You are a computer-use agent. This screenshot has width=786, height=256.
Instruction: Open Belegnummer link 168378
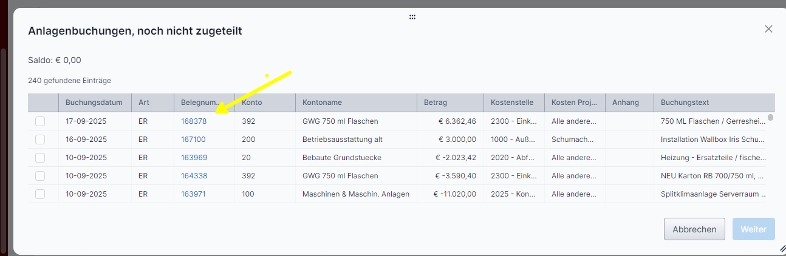click(194, 121)
